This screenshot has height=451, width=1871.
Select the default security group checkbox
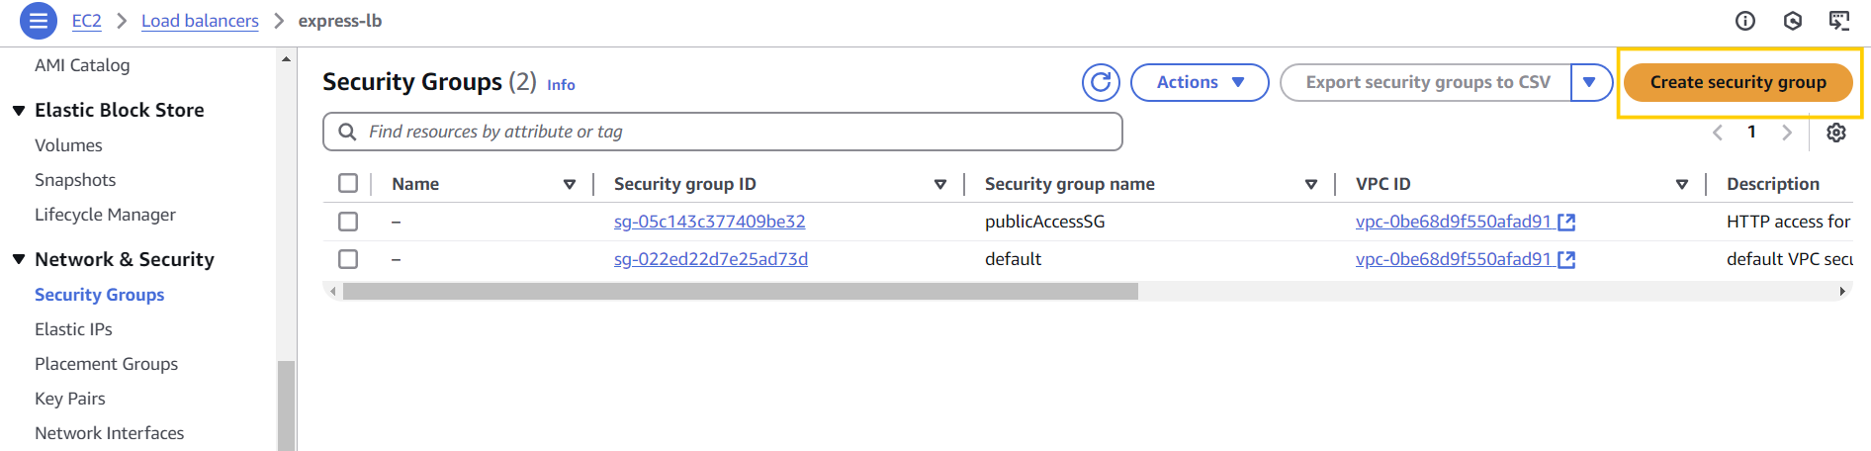348,259
